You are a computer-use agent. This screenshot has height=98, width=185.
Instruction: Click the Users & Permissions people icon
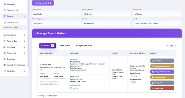tap(5, 65)
